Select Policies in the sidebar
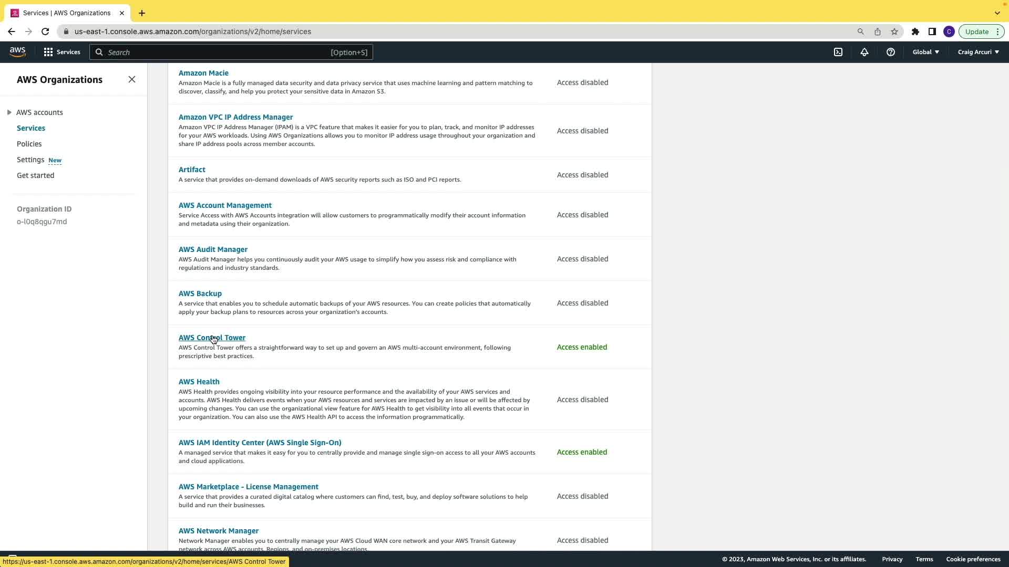 (29, 144)
